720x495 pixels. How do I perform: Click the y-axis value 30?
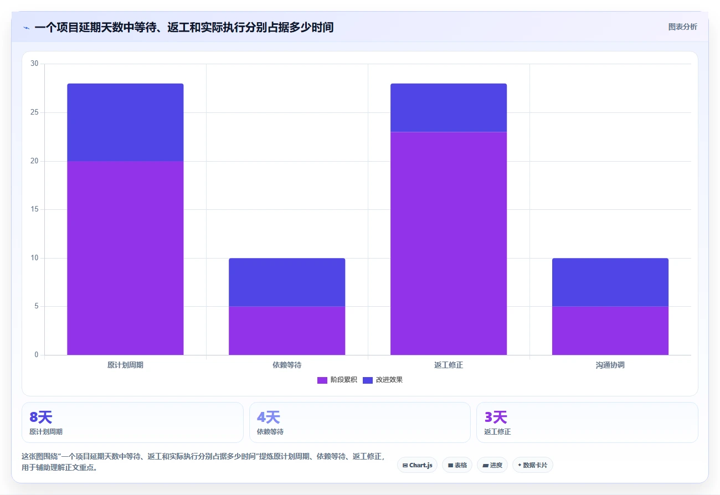coord(34,64)
